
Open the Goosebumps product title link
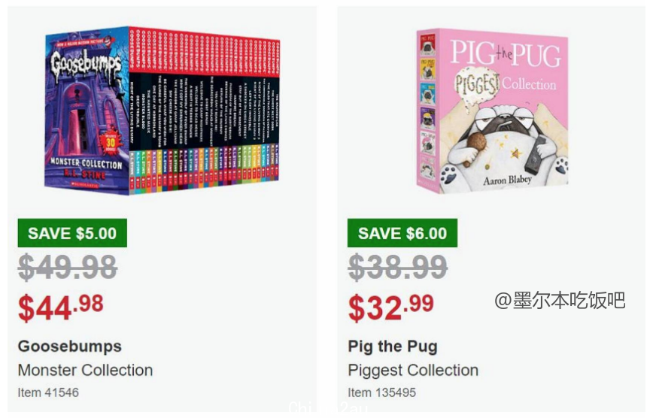(70, 346)
